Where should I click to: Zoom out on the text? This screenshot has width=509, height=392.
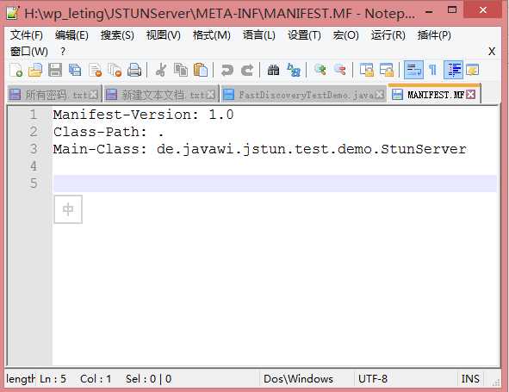[340, 70]
